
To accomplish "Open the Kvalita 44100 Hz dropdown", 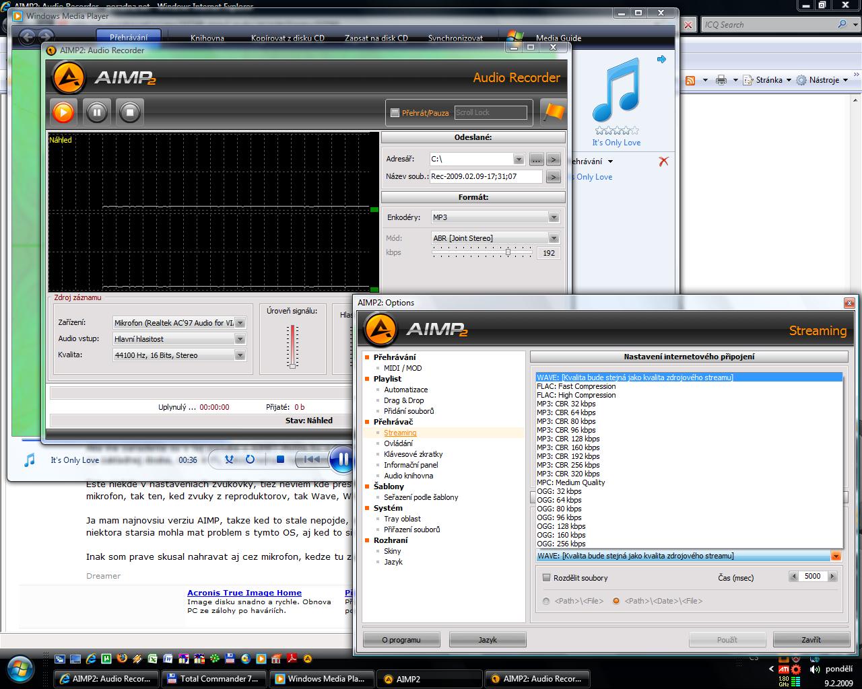I will pos(239,355).
